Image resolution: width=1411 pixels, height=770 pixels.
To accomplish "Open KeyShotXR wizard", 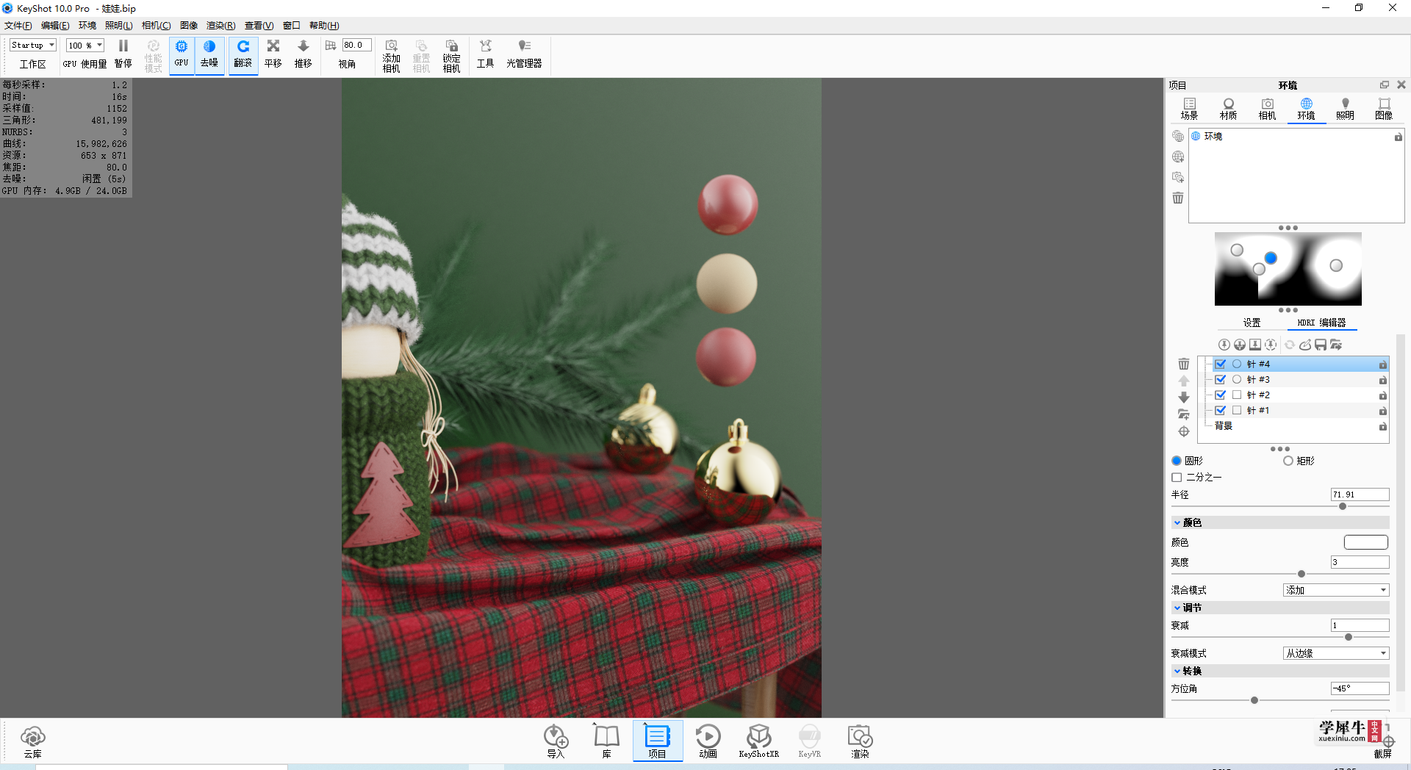I will (x=759, y=741).
